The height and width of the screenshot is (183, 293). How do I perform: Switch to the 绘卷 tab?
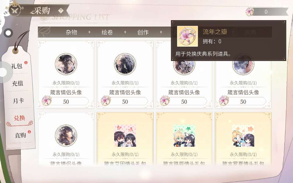coord(107,32)
